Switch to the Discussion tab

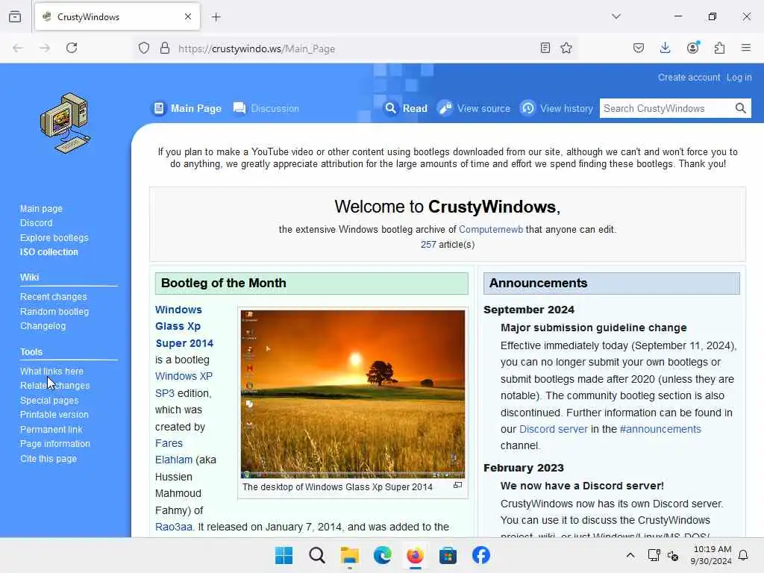tap(266, 108)
